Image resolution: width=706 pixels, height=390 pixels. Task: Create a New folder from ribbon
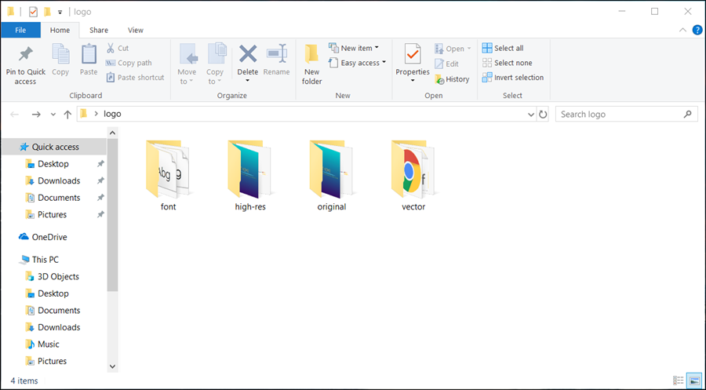click(x=312, y=64)
